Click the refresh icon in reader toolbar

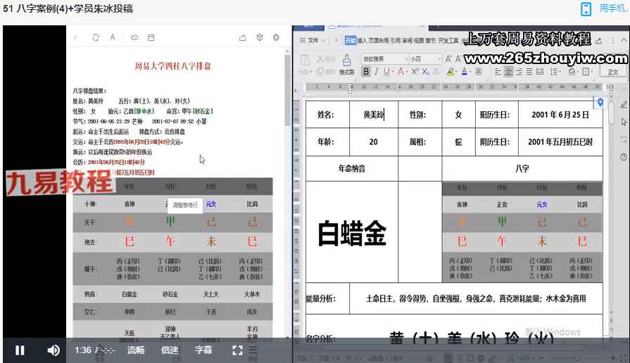point(96,38)
